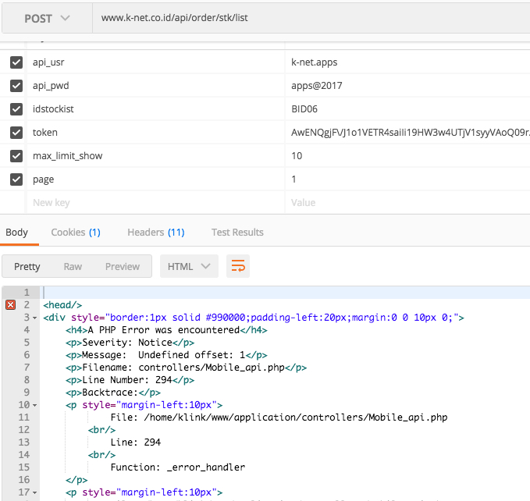Collapse the paragraph fold at line 10
Image resolution: width=530 pixels, height=501 pixels.
click(x=35, y=406)
